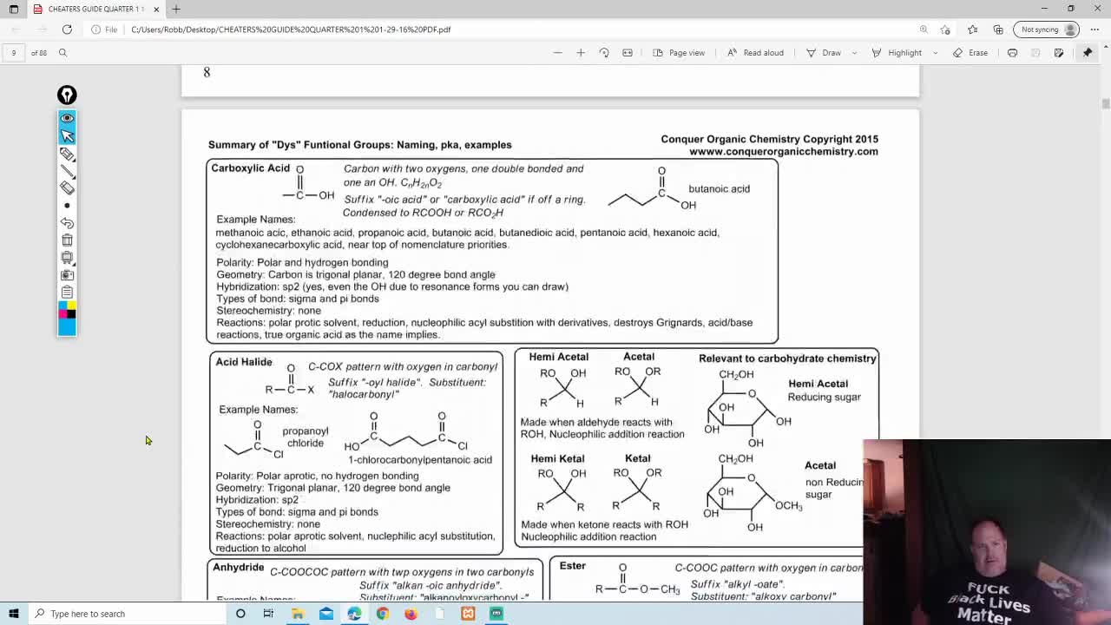Image resolution: width=1111 pixels, height=625 pixels.
Task: Pick the yellow color swatch in pen toolbar
Action: (x=71, y=305)
